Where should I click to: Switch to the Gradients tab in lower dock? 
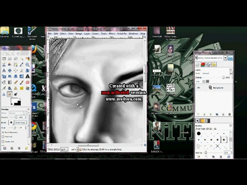(208, 121)
